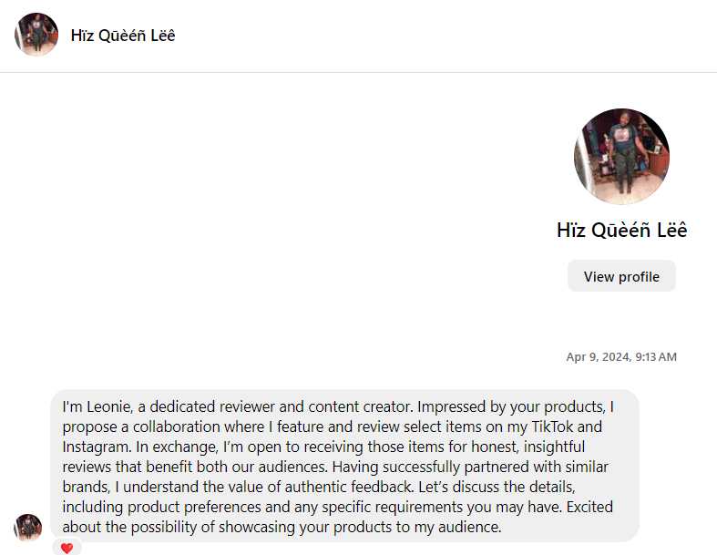Viewport: 717px width, 555px height.
Task: Click the large circular profile picture
Action: [x=621, y=156]
